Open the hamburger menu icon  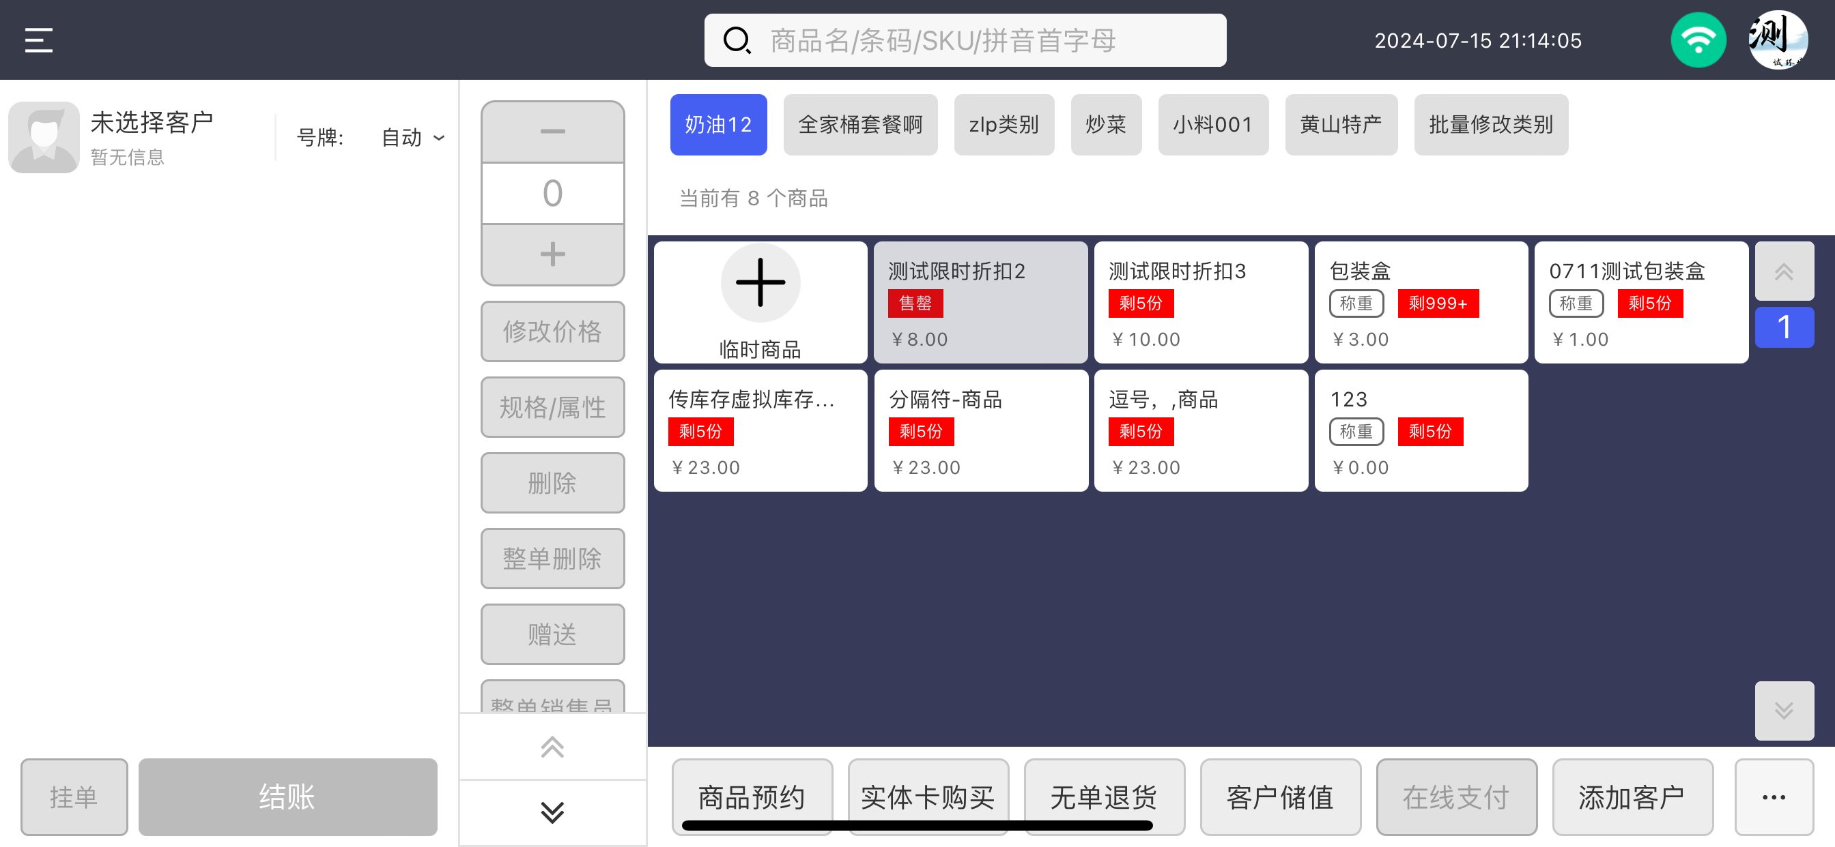pyautogui.click(x=38, y=40)
